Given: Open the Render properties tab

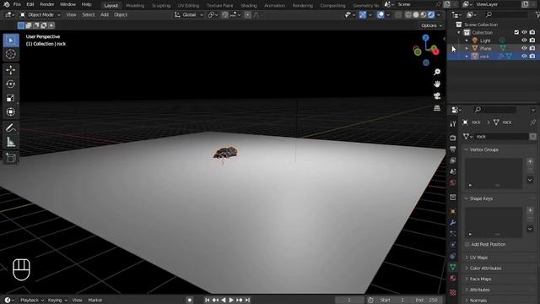Looking at the screenshot, I should tap(453, 138).
